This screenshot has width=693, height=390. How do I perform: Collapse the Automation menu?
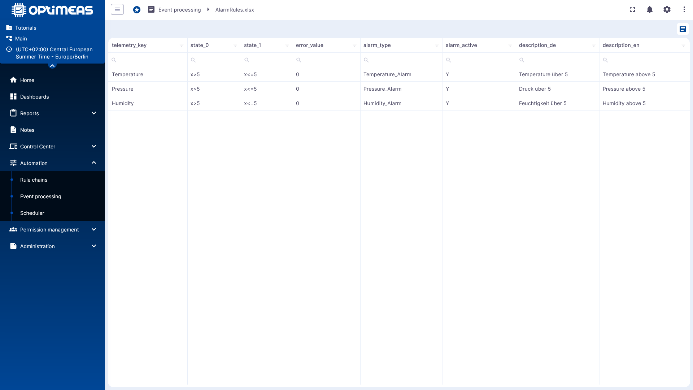(x=94, y=163)
